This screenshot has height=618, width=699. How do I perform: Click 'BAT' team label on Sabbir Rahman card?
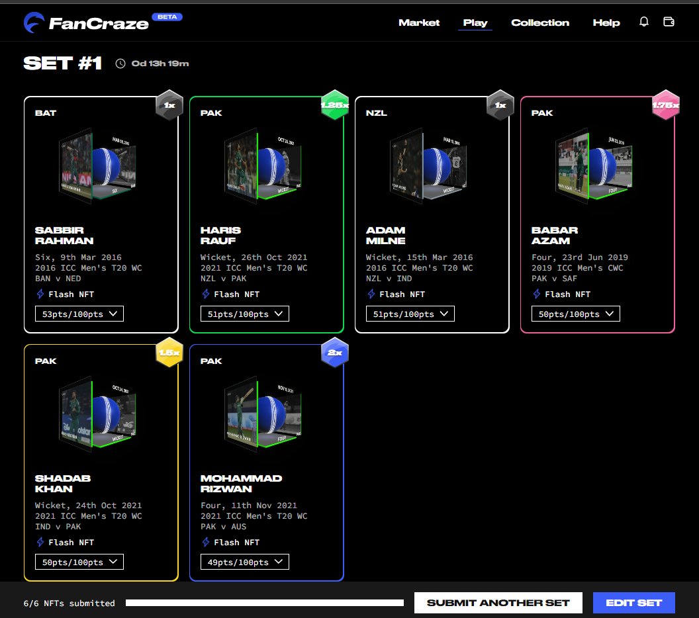point(46,112)
